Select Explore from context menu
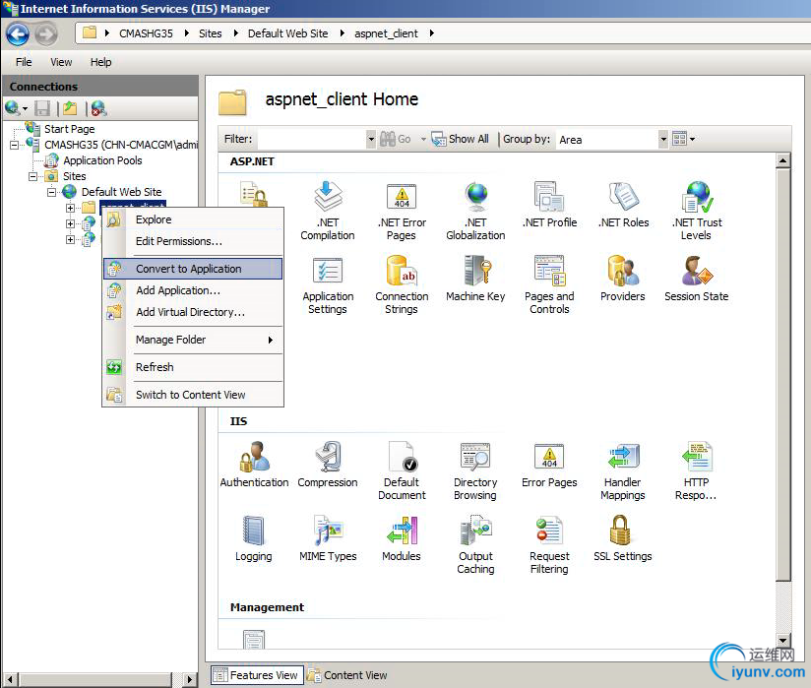The height and width of the screenshot is (688, 811). pyautogui.click(x=193, y=219)
